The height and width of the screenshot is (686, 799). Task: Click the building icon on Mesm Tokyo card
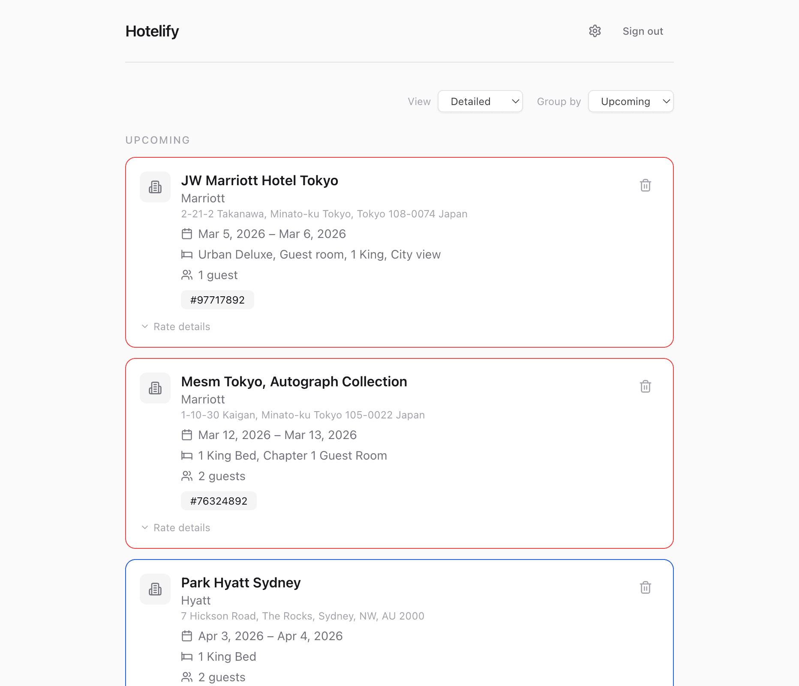click(x=155, y=388)
